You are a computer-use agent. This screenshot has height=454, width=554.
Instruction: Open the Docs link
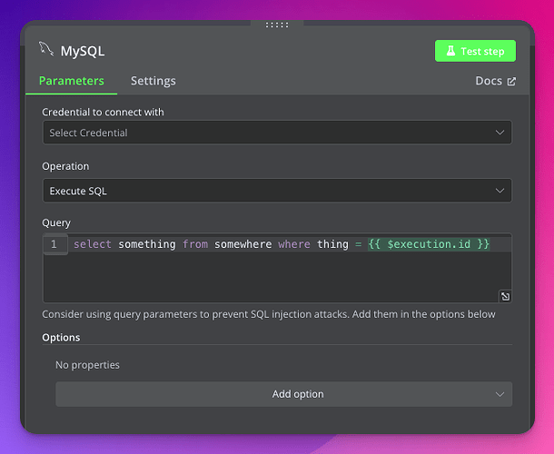495,81
